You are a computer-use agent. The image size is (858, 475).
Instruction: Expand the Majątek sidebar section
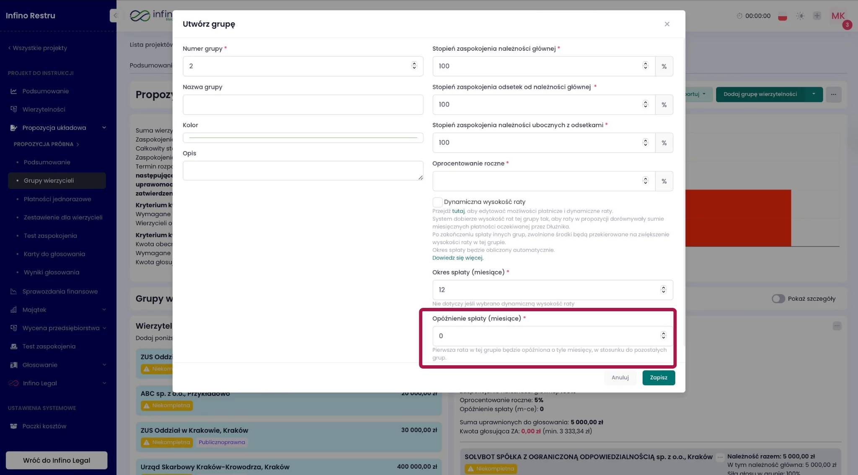(104, 310)
